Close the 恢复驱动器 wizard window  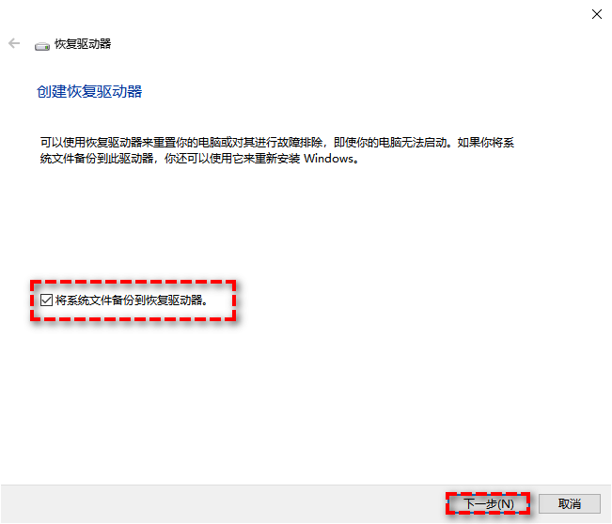(596, 14)
